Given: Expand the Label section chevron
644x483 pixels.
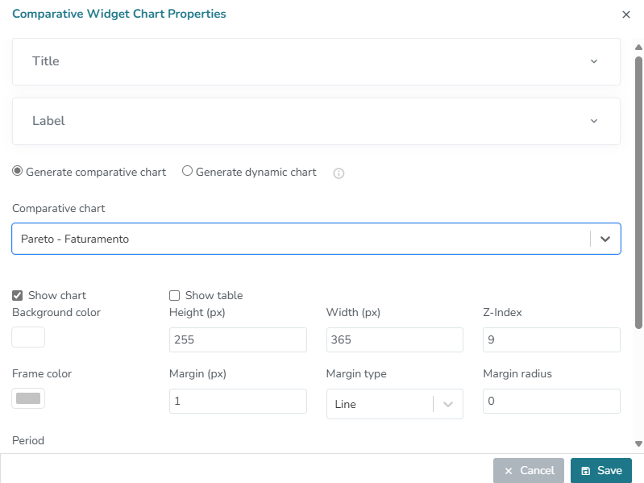Looking at the screenshot, I should tap(594, 121).
